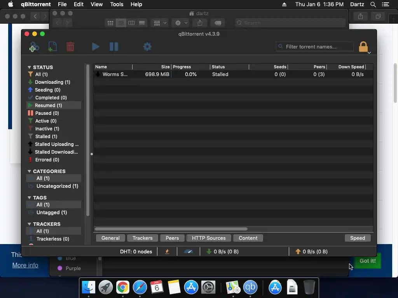This screenshot has width=398, height=298.
Task: Select the Stalled Uploading filter
Action: pos(54,144)
